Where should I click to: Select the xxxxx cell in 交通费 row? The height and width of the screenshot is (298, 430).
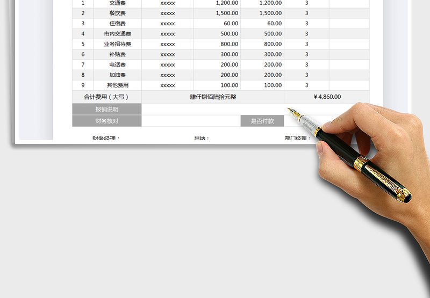pos(168,3)
